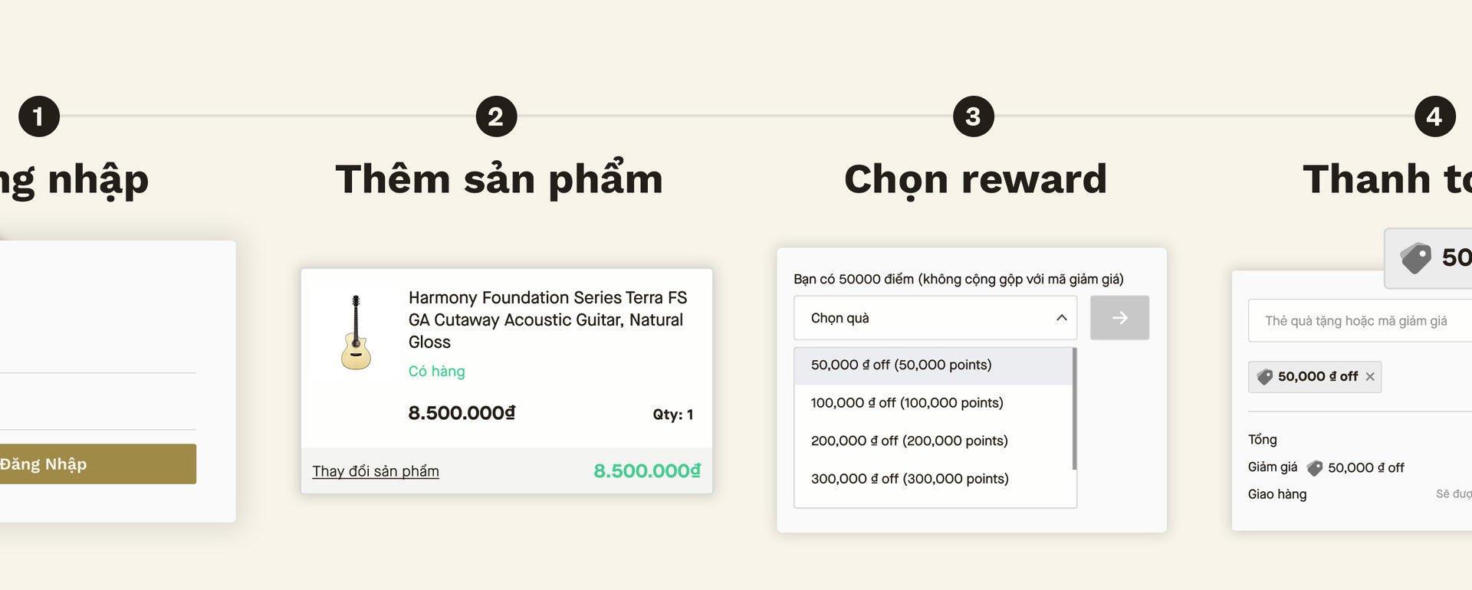The height and width of the screenshot is (590, 1472).
Task: Click the step 4 circle marker
Action: click(1434, 116)
